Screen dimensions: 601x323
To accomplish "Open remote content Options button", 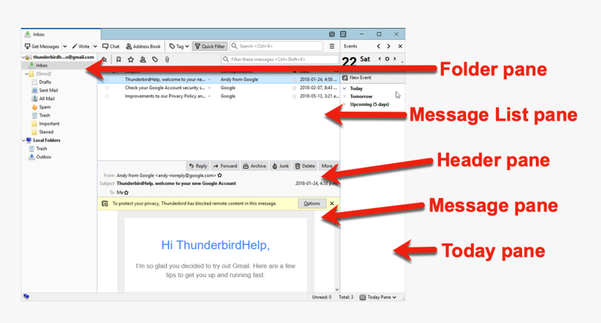I will click(312, 204).
